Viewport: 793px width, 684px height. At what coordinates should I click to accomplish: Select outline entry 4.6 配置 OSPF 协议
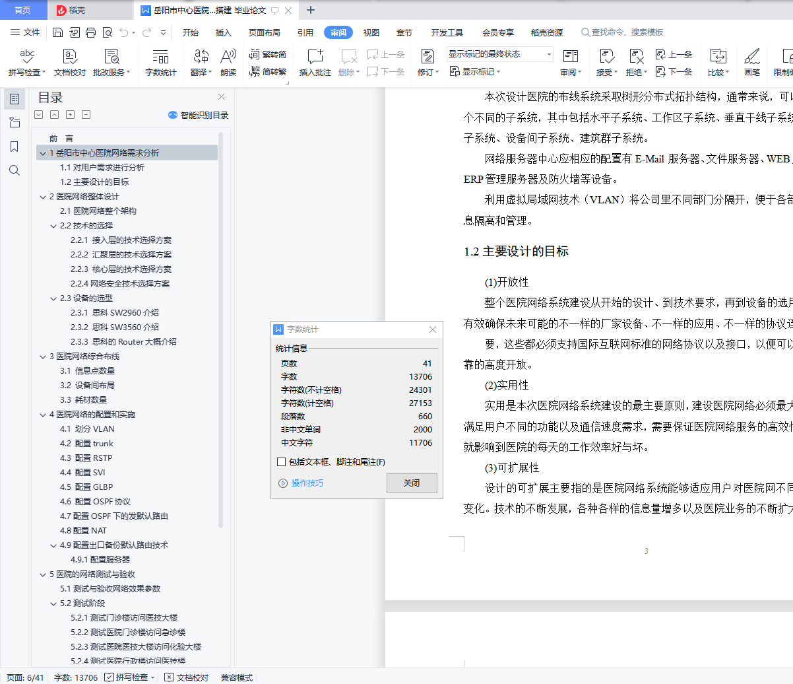tap(96, 502)
